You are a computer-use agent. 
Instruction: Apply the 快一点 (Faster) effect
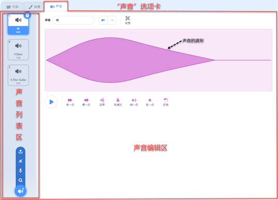click(x=70, y=102)
